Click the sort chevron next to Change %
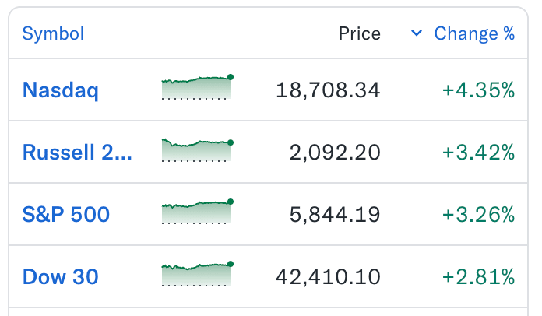This screenshot has width=542, height=316. (x=417, y=33)
